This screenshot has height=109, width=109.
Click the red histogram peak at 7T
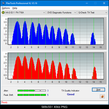point(46,69)
